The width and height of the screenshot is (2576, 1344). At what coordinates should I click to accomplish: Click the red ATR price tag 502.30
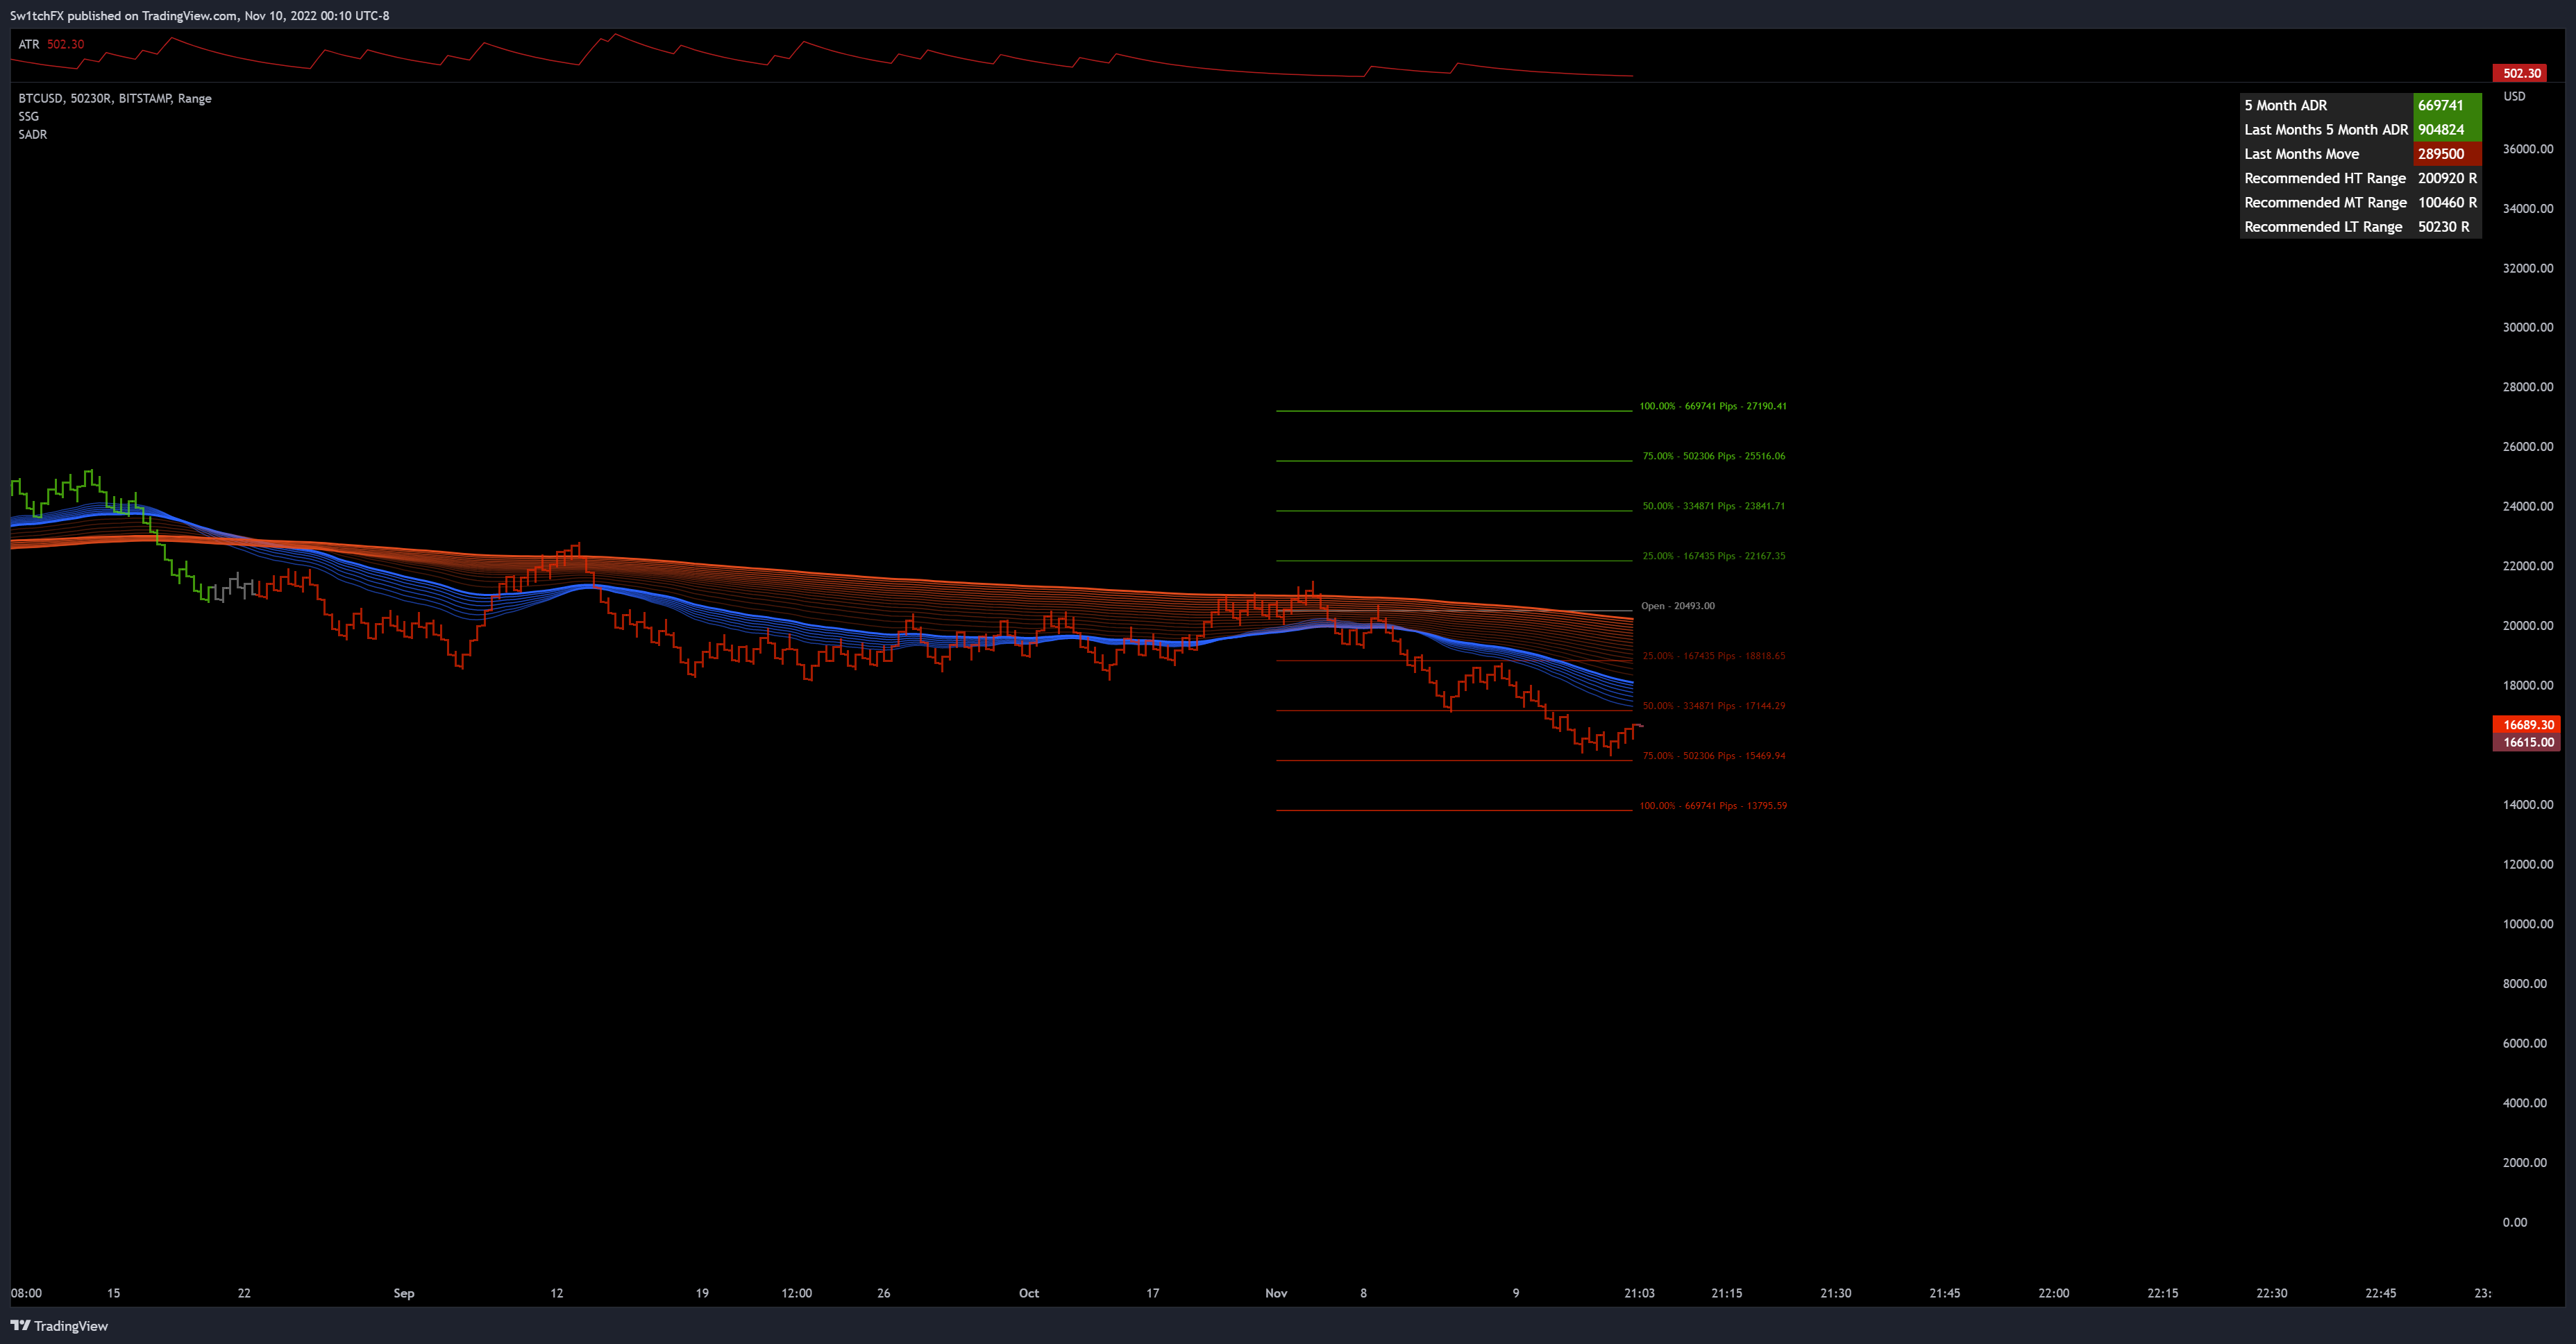pyautogui.click(x=2520, y=73)
